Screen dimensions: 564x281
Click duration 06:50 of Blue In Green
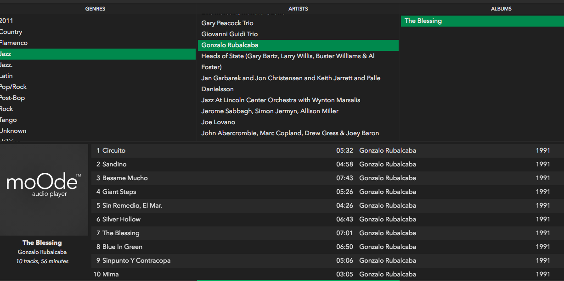pyautogui.click(x=344, y=247)
